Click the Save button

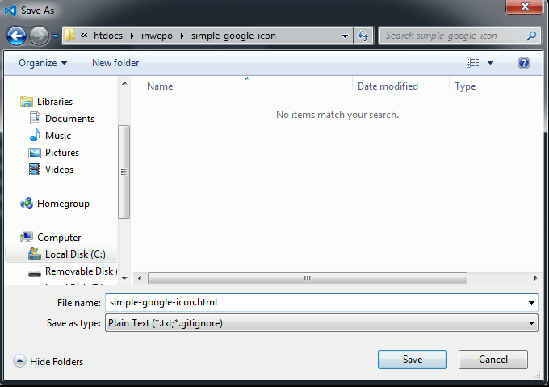pyautogui.click(x=413, y=360)
